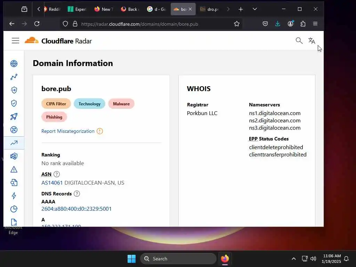Open the Radar search magnifier
The height and width of the screenshot is (267, 356).
pos(299,41)
